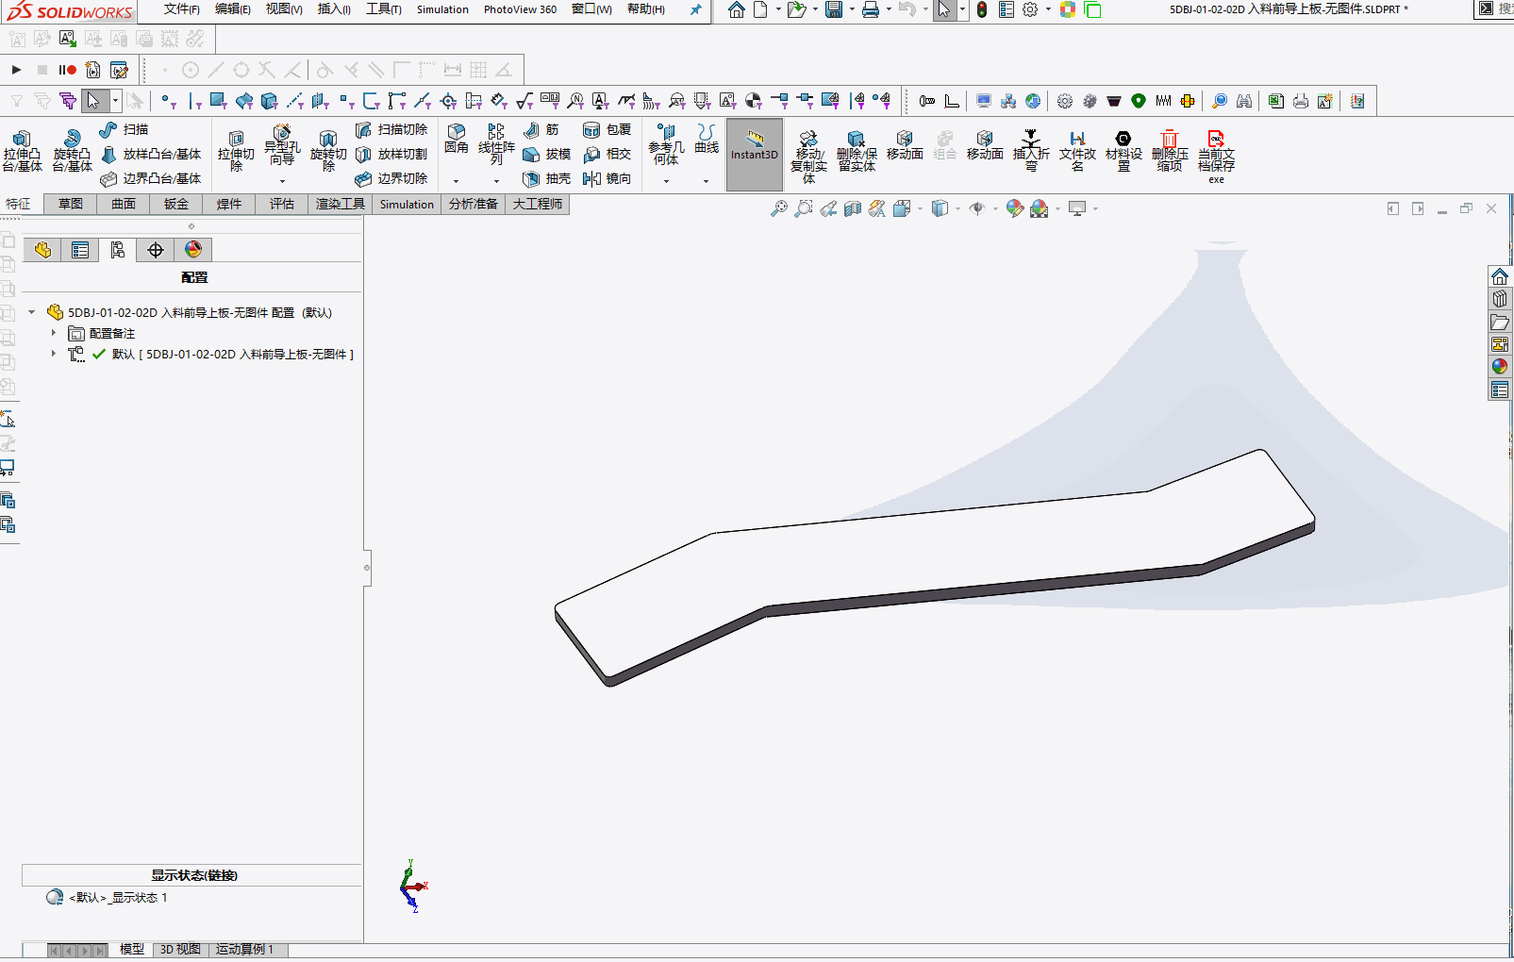This screenshot has width=1514, height=962.
Task: Click the Move/Copy Bodies (移动/复制实体) tool
Action: (x=808, y=156)
